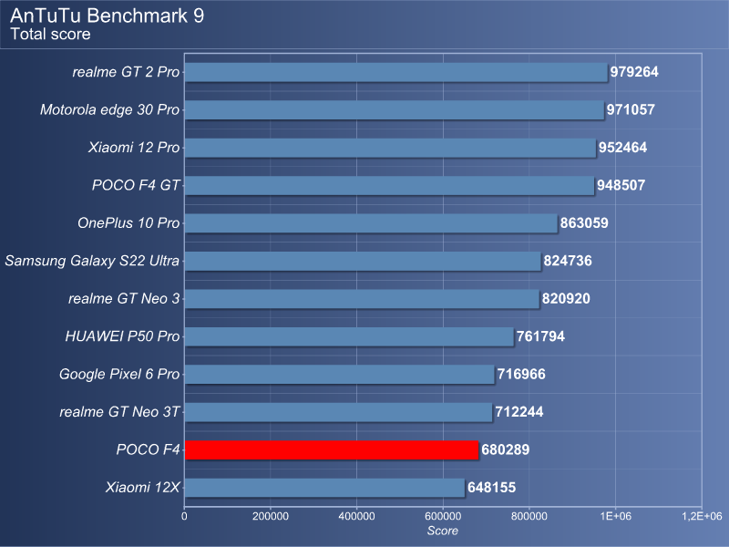Select the blue bar for Xiaomi 12X
729x547 pixels.
(325, 488)
